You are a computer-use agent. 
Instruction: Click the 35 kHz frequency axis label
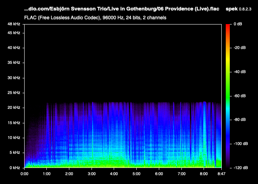(x=14, y=63)
